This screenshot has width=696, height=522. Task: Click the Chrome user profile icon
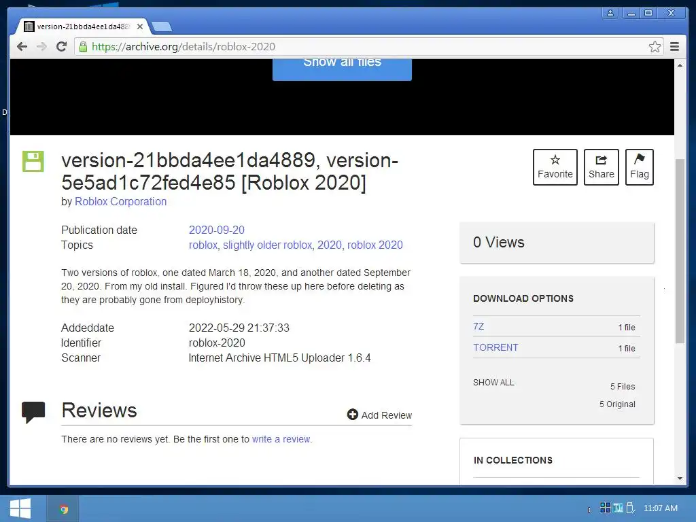(x=610, y=14)
